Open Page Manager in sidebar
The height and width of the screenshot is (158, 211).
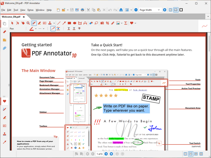[x=5, y=24]
